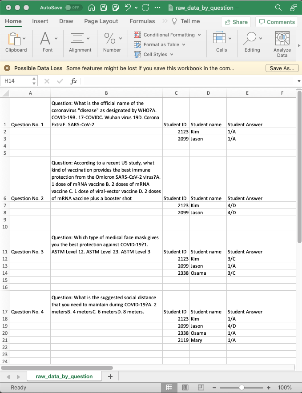This screenshot has width=302, height=393.
Task: Go to the next sheet arrow
Action: [x=18, y=377]
